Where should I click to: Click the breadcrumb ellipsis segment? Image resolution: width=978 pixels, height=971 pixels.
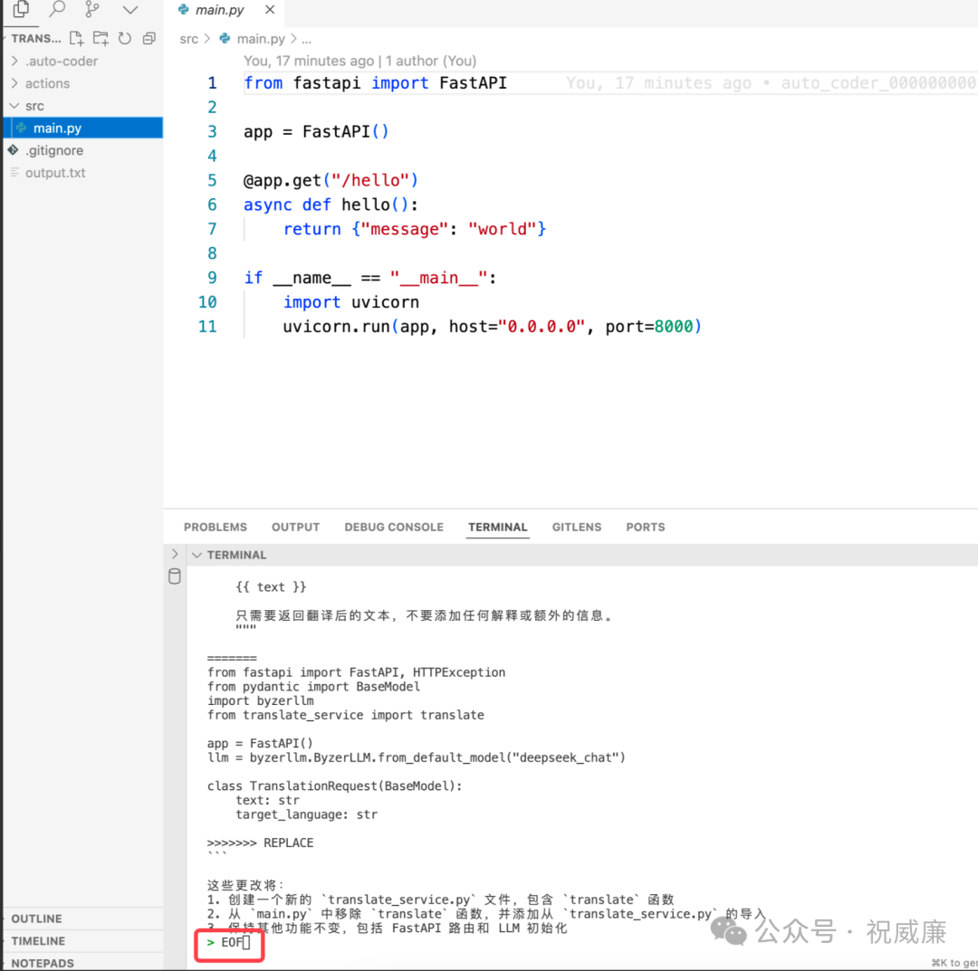click(306, 39)
